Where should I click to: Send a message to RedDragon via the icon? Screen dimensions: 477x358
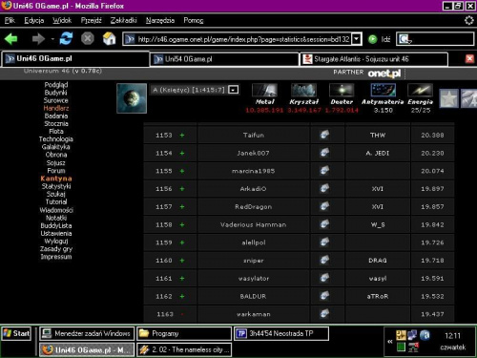(x=324, y=206)
